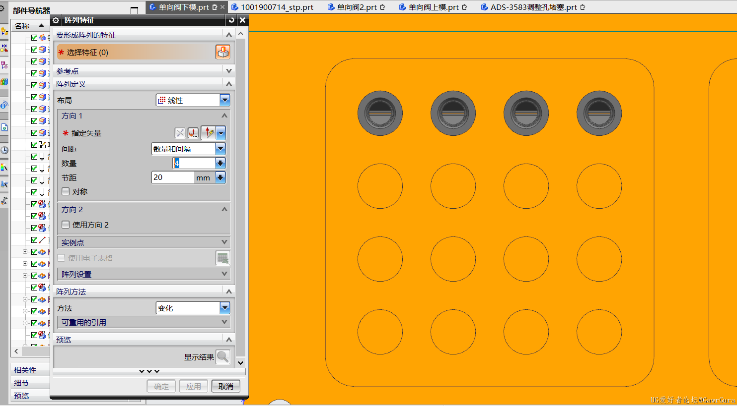Click the 数量 input field
This screenshot has height=406, width=737.
194,163
